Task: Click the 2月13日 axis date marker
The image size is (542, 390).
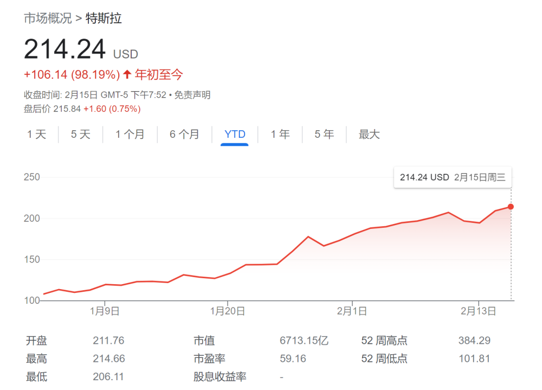Action: click(x=479, y=311)
